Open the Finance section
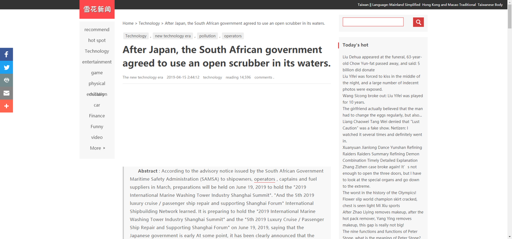 pyautogui.click(x=97, y=116)
